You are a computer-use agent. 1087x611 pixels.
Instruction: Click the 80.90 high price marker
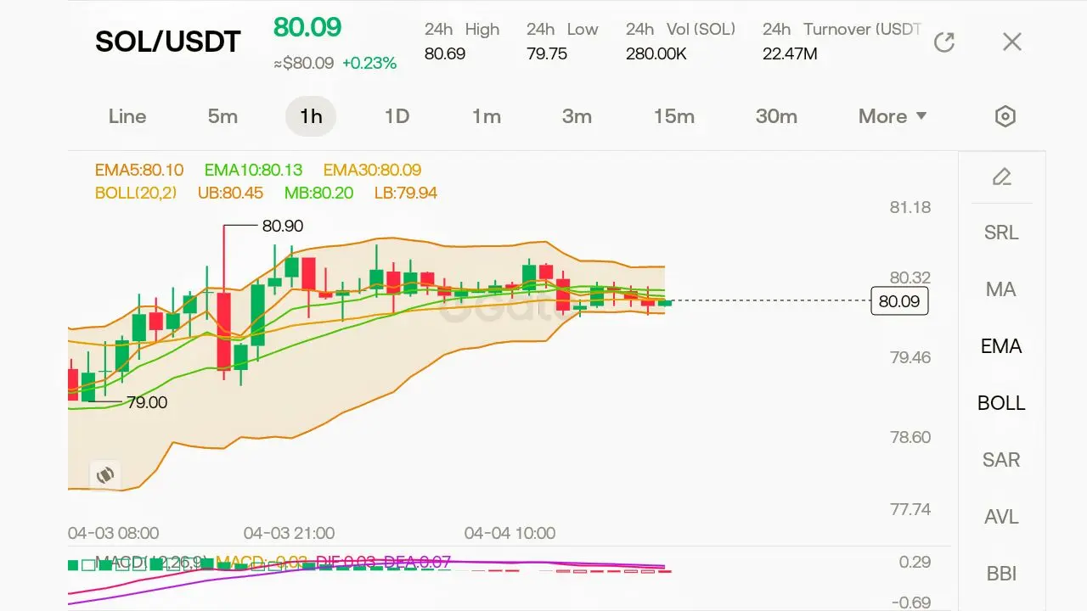[x=283, y=226]
